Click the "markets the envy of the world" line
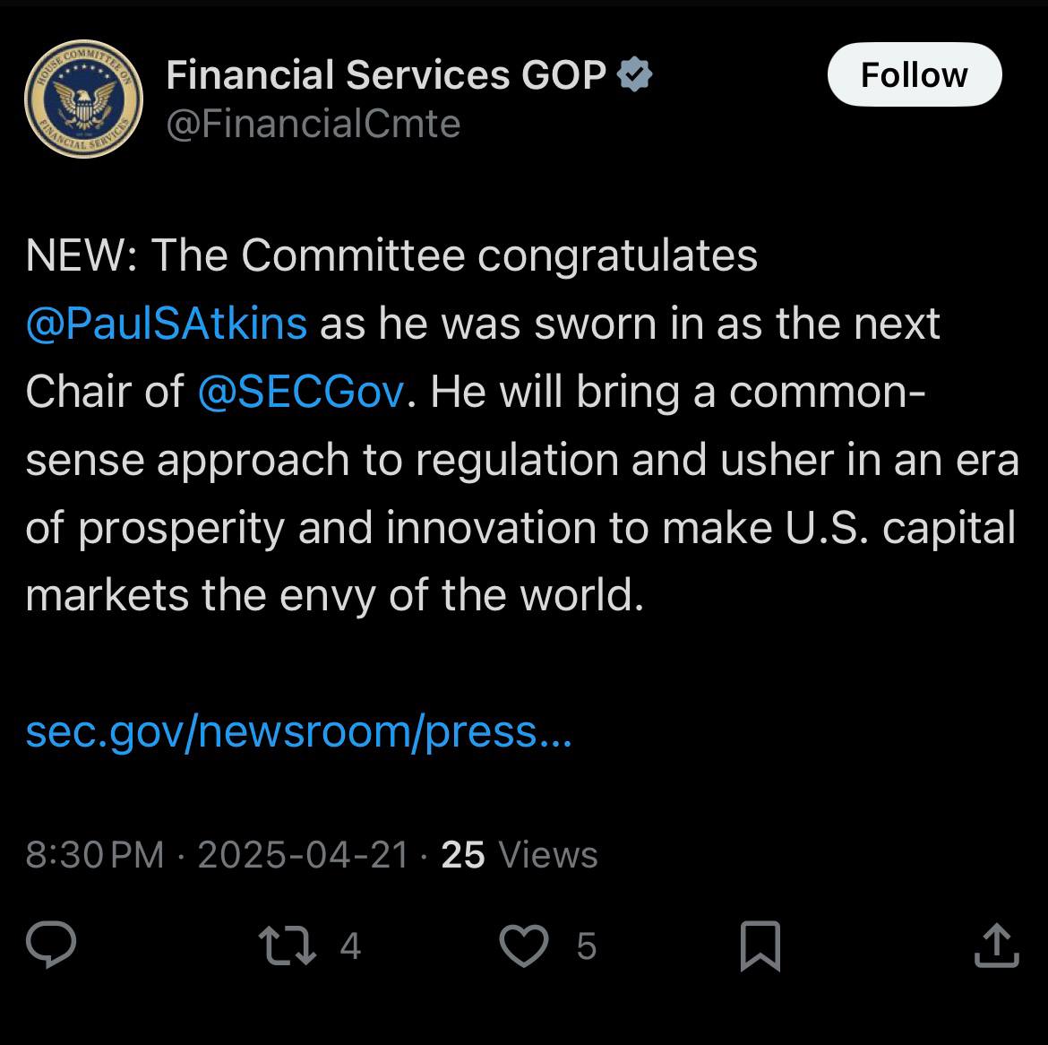 coord(335,595)
